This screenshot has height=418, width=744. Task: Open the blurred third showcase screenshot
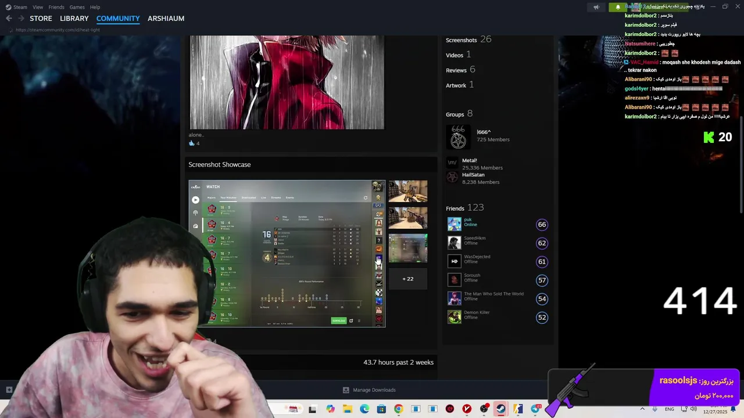point(408,248)
